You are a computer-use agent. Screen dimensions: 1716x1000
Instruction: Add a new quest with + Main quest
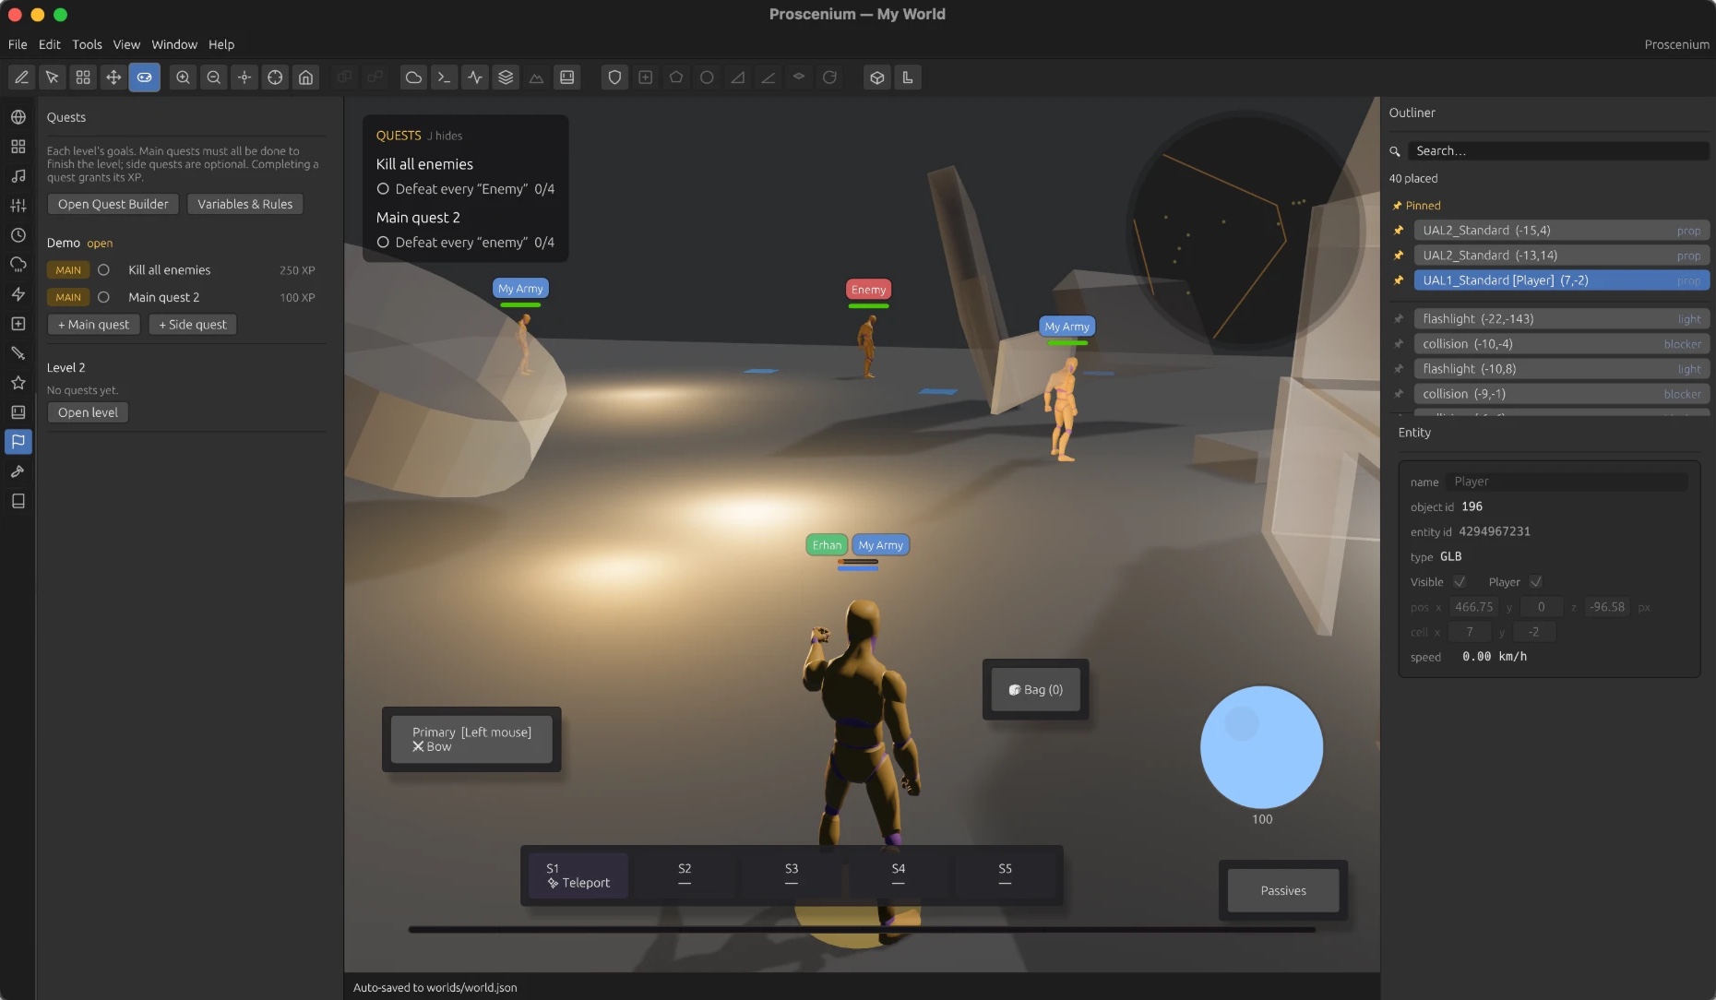(93, 325)
